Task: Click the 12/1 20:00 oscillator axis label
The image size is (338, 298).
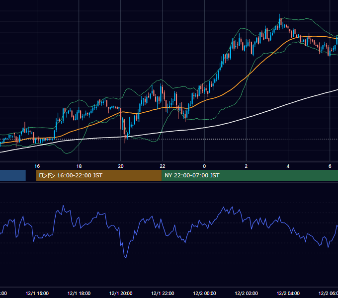Action: (x=121, y=294)
